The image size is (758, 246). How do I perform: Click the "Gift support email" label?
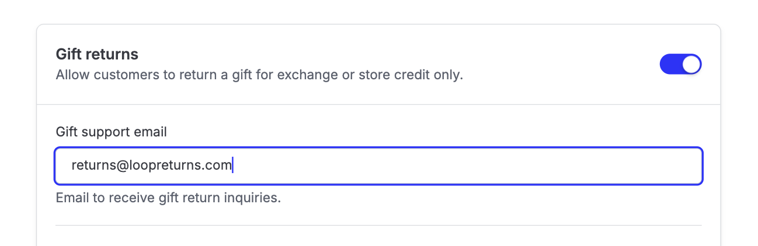pos(111,132)
